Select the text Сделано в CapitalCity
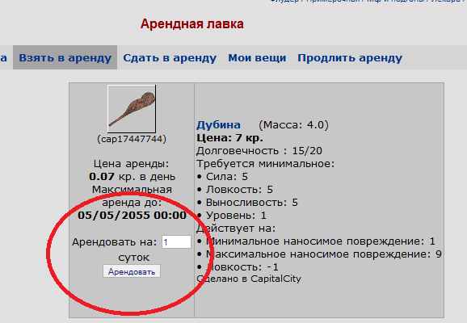This screenshot has width=467, height=323. pos(249,279)
